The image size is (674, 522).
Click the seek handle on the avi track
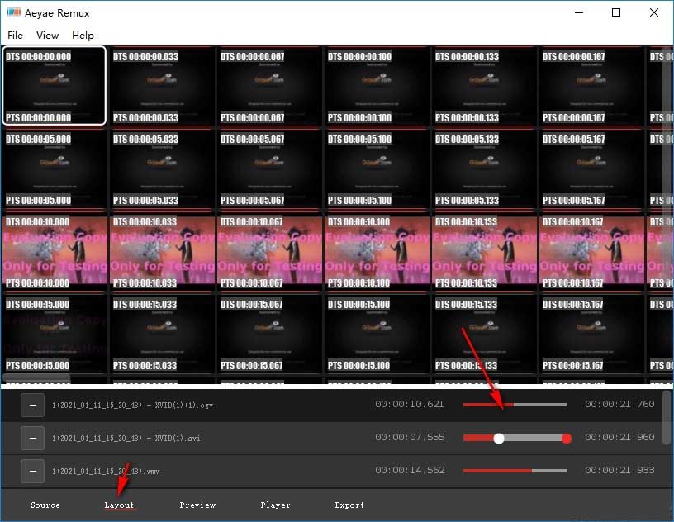(499, 438)
